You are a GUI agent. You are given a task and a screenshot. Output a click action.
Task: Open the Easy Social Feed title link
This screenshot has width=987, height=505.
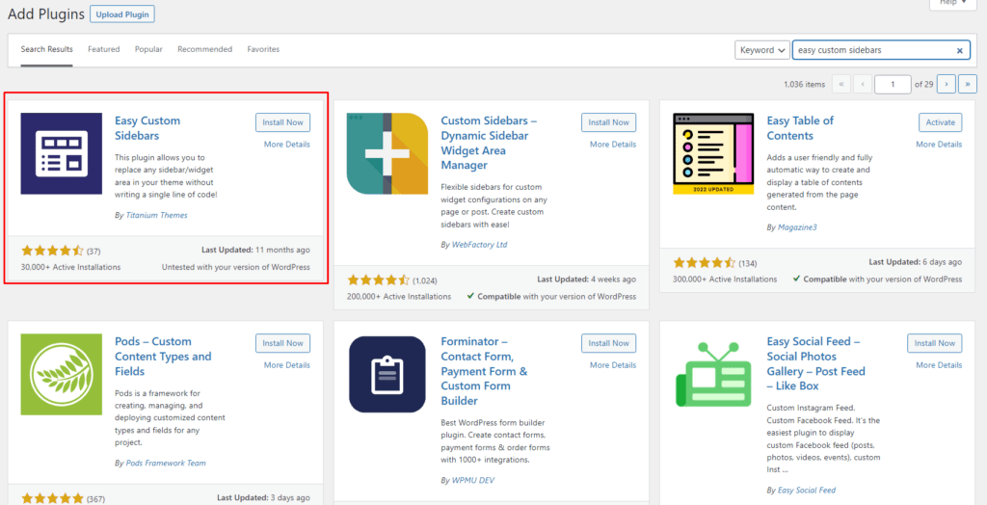(815, 363)
